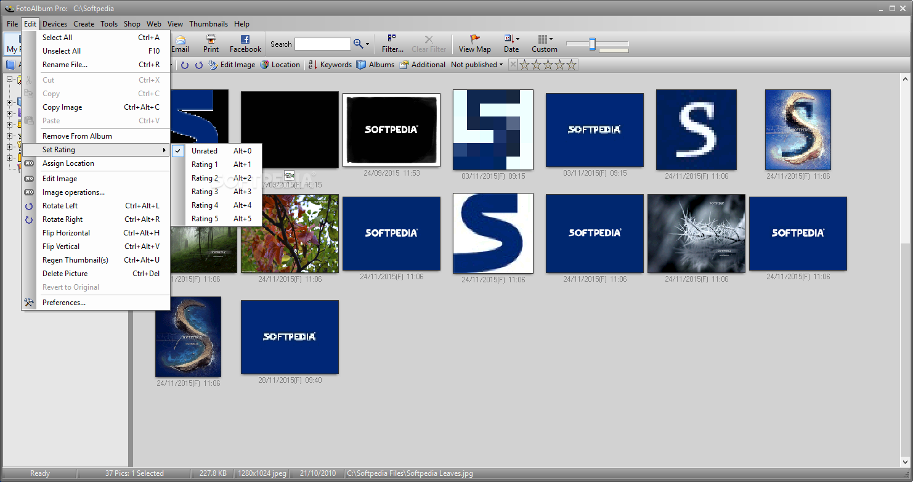913x482 pixels.
Task: Click inside the Search input field
Action: 322,44
